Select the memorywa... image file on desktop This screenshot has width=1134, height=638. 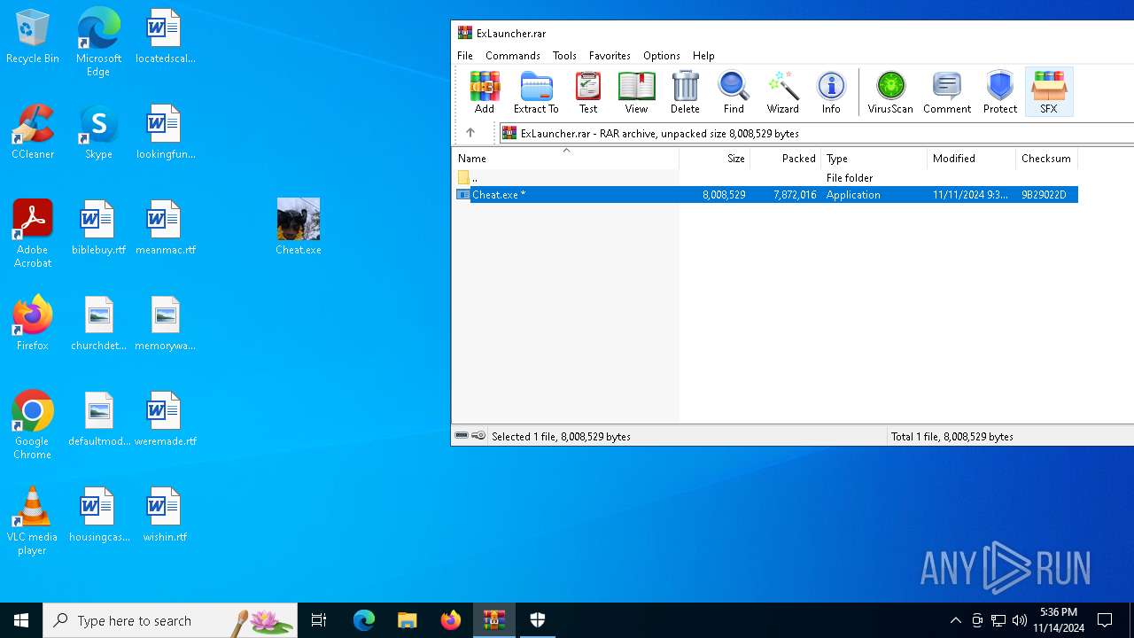tap(165, 323)
